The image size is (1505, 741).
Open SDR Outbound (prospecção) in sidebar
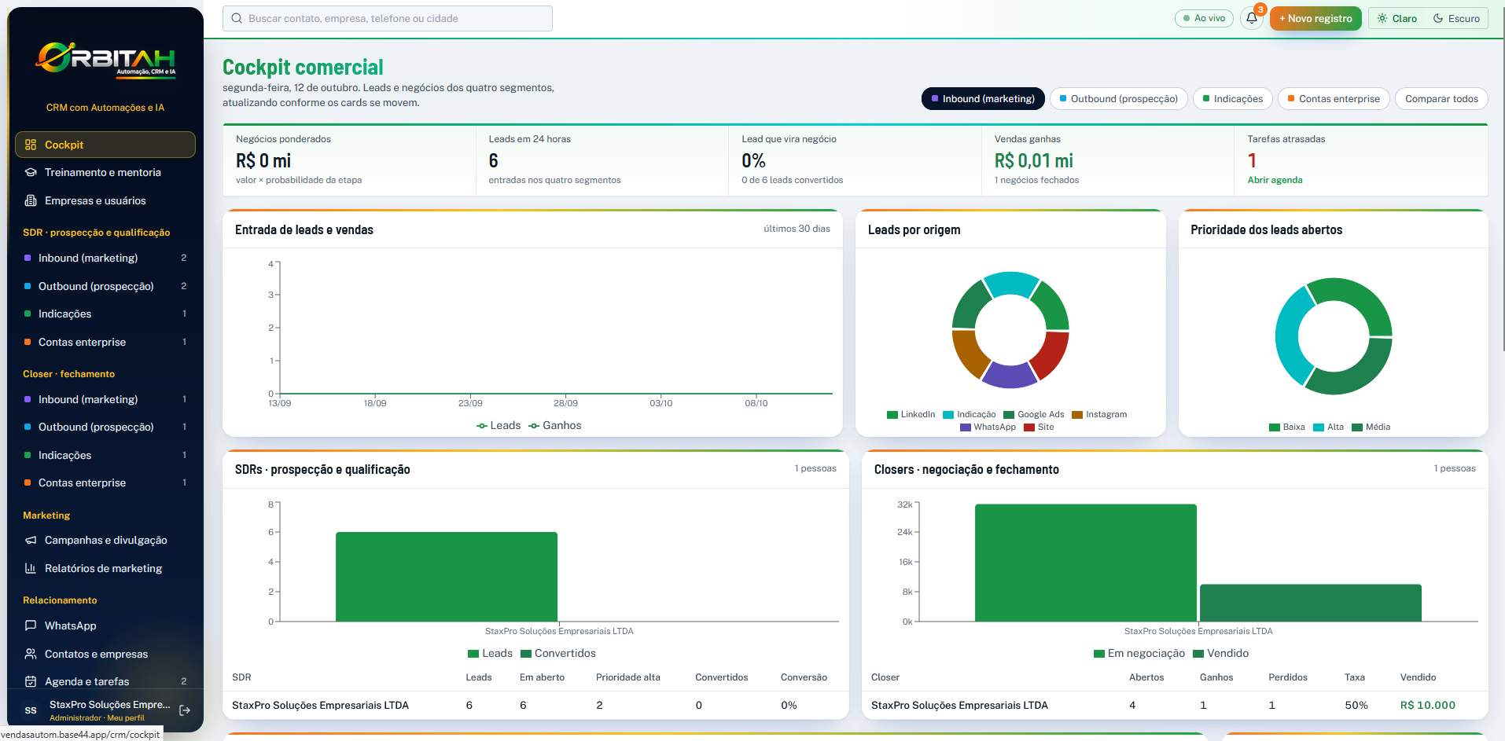pos(105,286)
